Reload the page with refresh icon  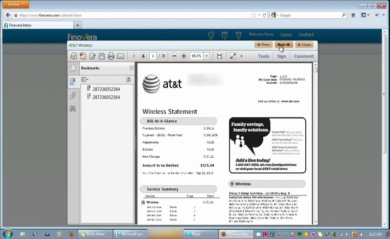pyautogui.click(x=264, y=15)
